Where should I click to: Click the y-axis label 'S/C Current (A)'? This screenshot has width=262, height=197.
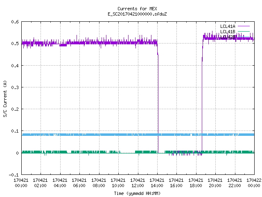tap(5, 98)
